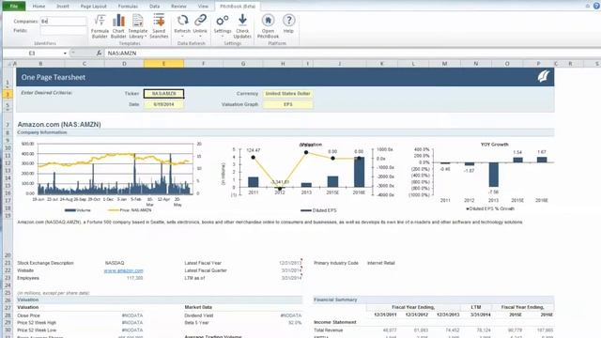Select the Price 52 Week High label

click(37, 323)
